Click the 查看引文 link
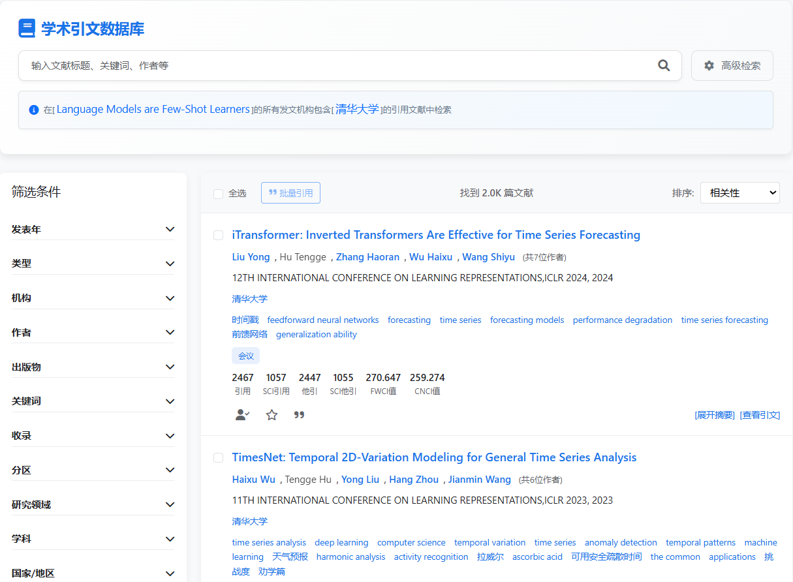 tap(760, 415)
